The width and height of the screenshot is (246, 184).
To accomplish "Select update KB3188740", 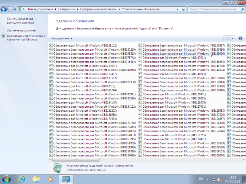I will pos(85,90).
